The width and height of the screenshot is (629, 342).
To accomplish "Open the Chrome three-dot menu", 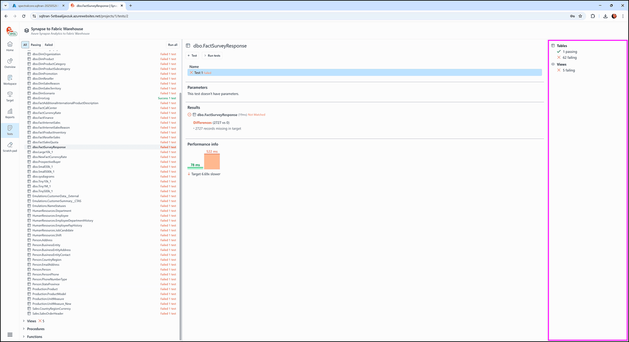I will point(623,16).
